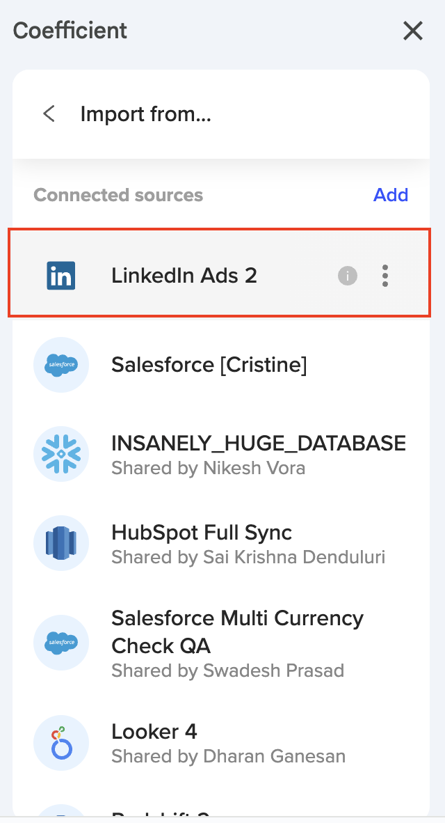Click the Add link for connected sources
445x823 pixels.
(391, 195)
